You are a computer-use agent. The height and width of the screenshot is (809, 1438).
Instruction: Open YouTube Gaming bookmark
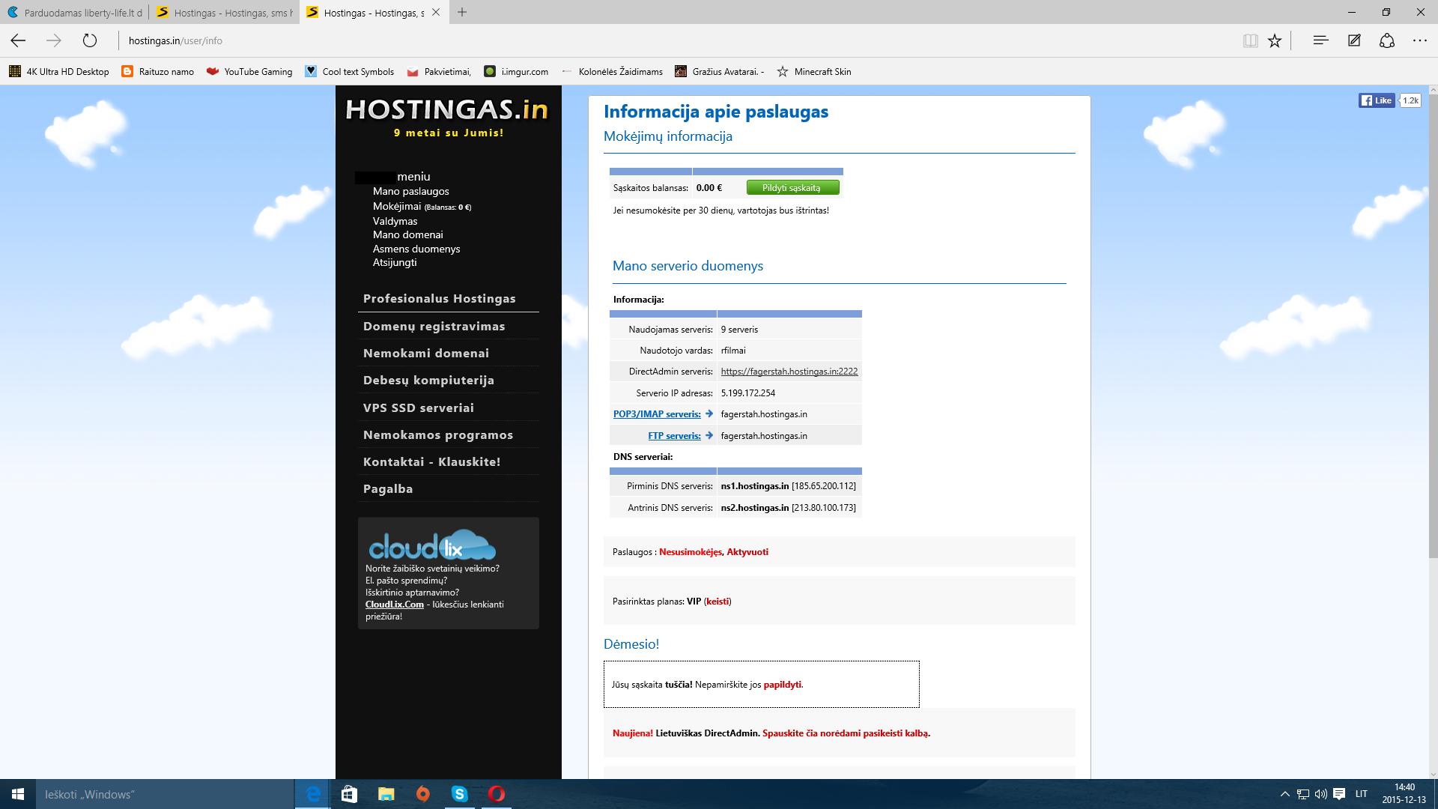(x=249, y=72)
